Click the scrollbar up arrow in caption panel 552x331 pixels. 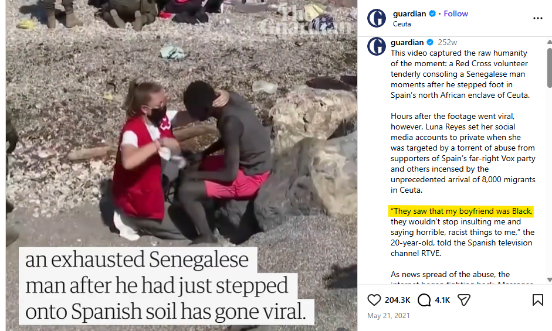[x=549, y=42]
